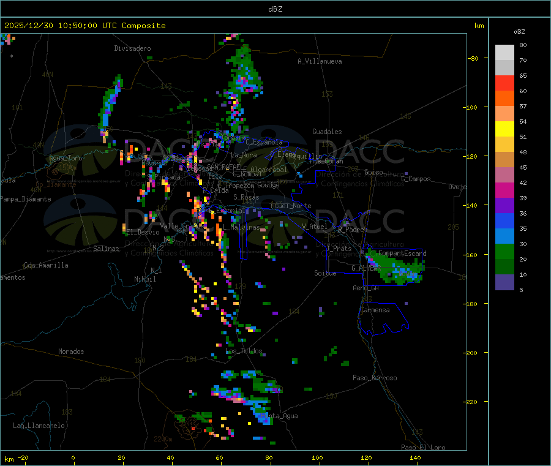
Task: Click the 0 km horizontal axis tick
Action: point(73,458)
